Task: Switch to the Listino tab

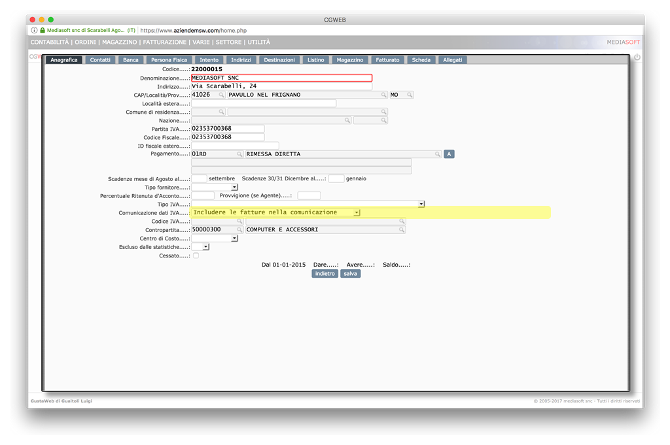Action: (x=316, y=59)
